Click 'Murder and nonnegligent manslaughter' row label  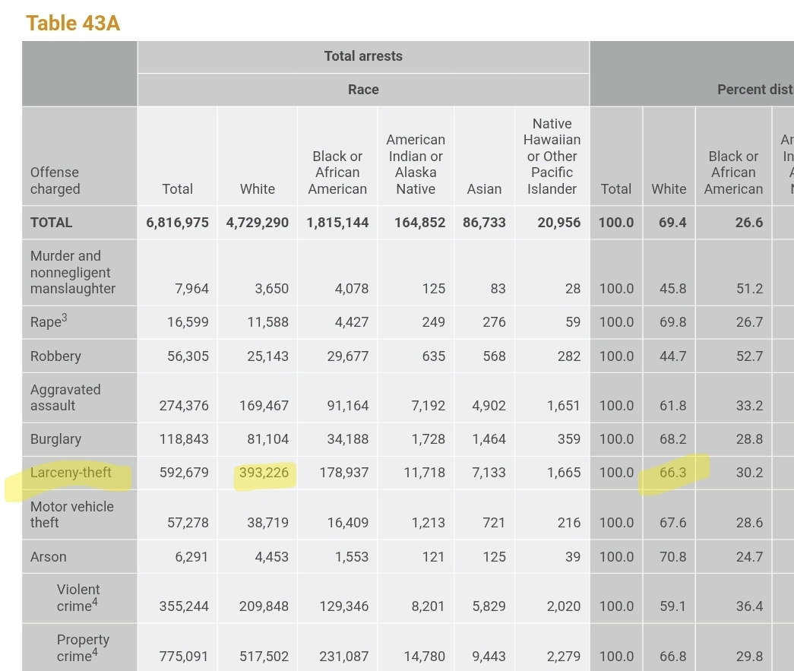coord(72,272)
